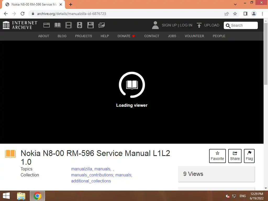Click the magnifier icon in Search box

(x=228, y=26)
